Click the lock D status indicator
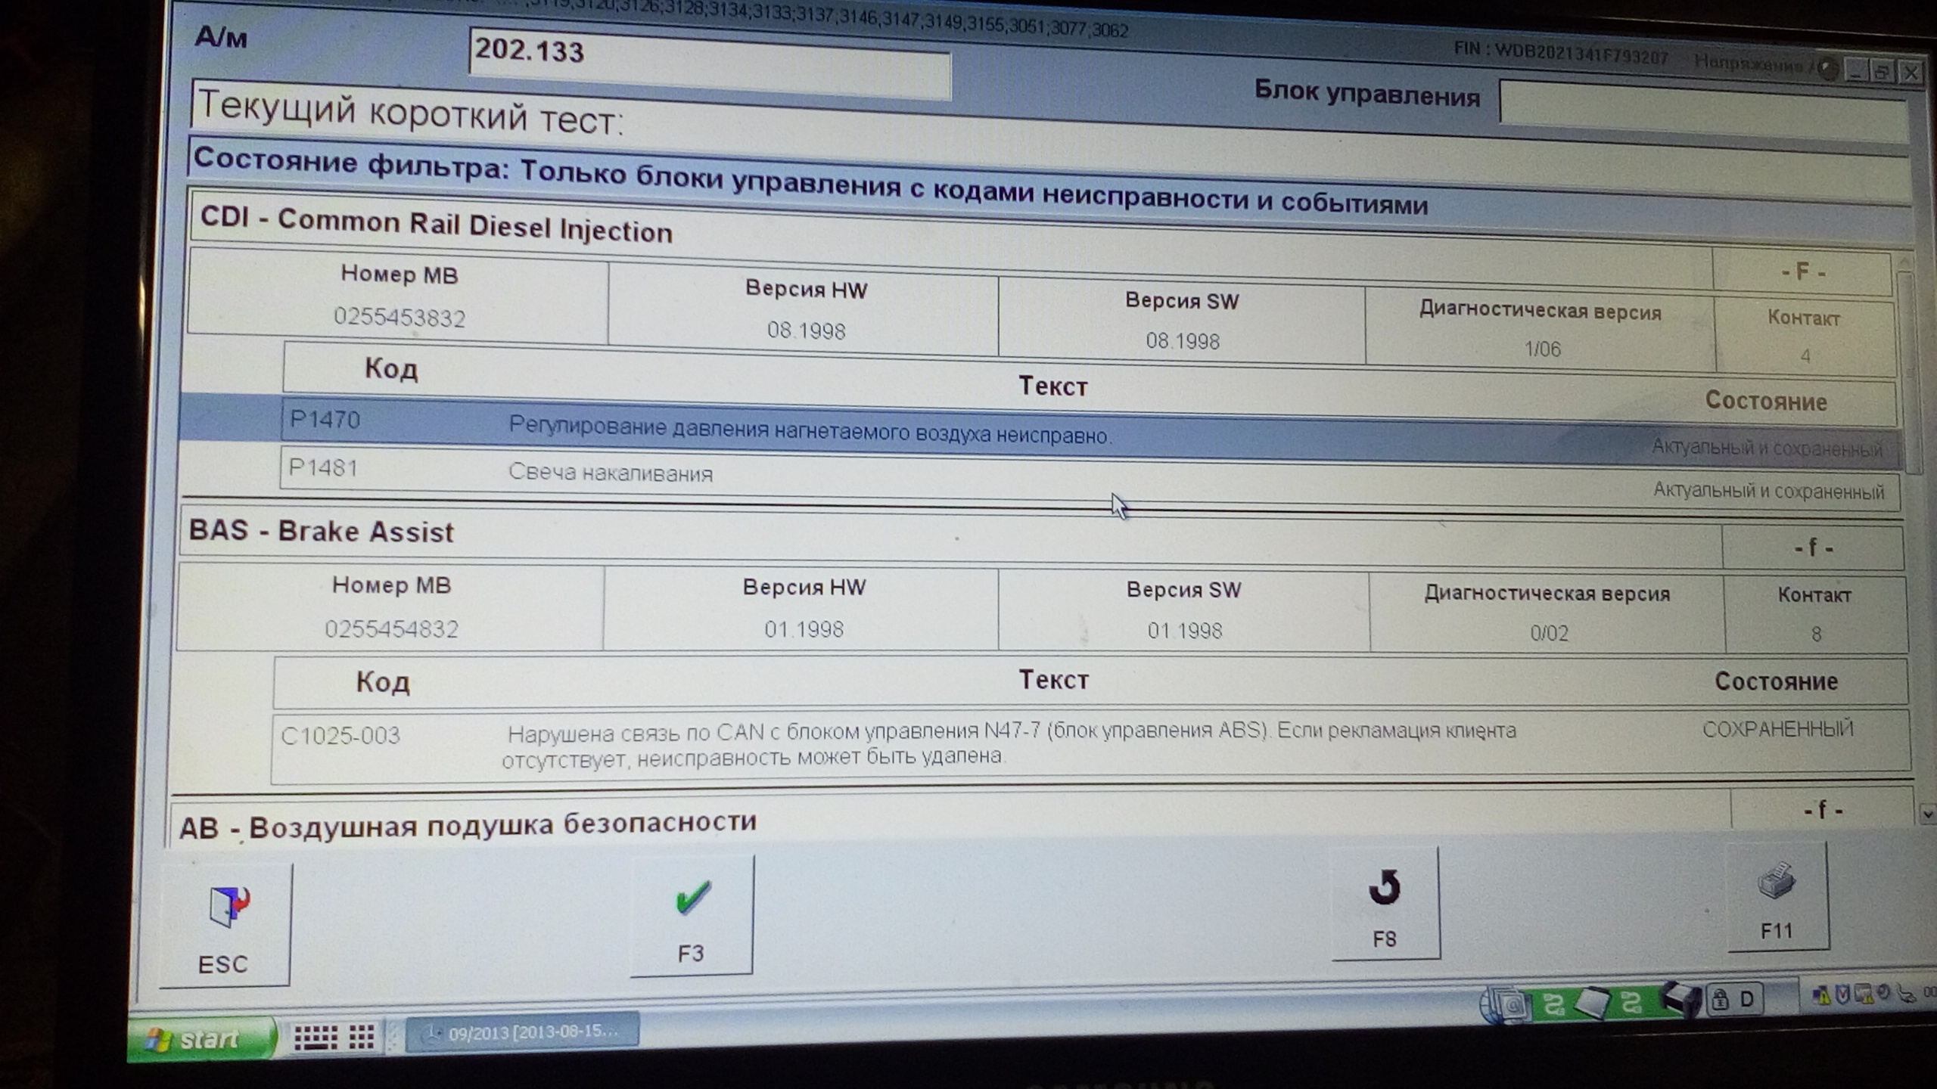Viewport: 1937px width, 1089px height. click(x=1734, y=1000)
